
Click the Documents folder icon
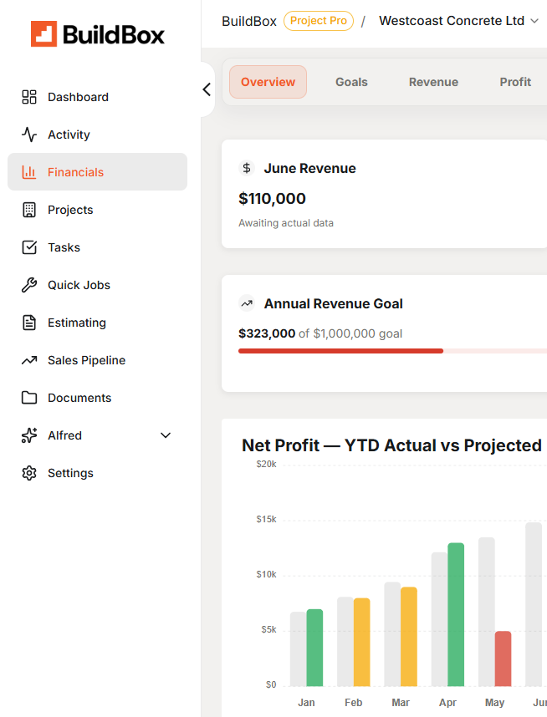pos(29,398)
